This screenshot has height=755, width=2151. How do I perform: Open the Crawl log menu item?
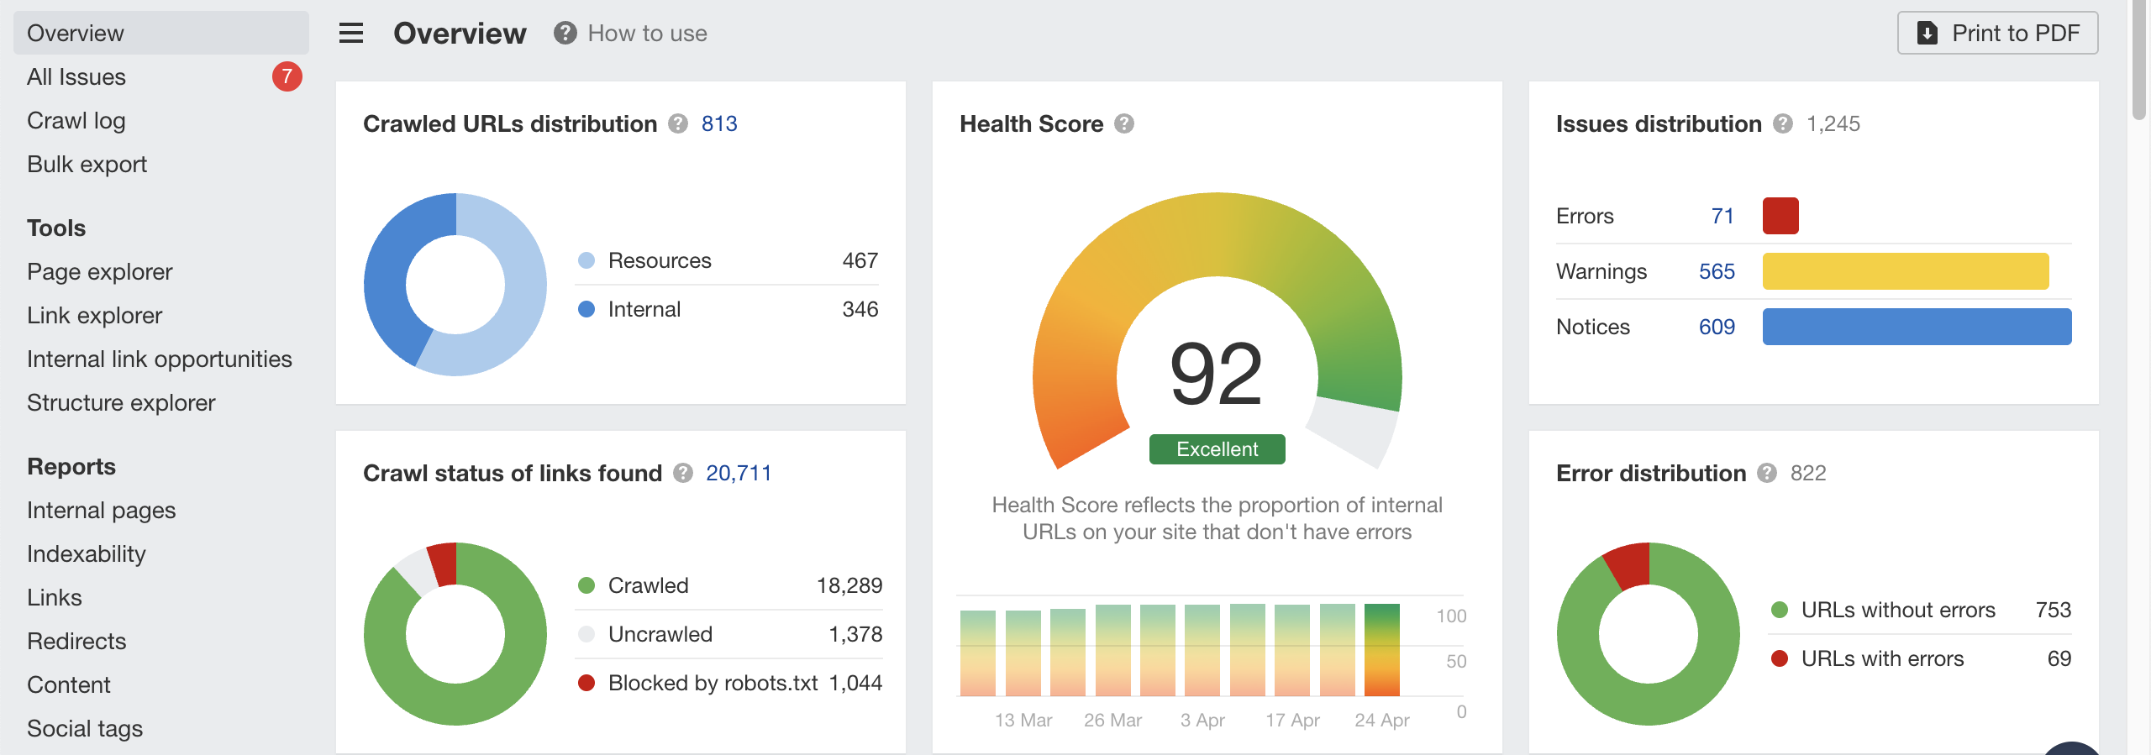click(x=76, y=121)
